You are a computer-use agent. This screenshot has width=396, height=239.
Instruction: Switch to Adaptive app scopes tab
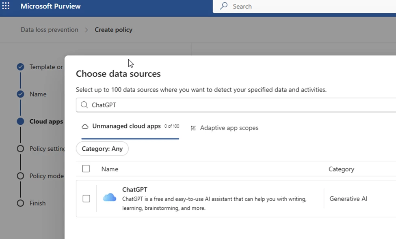[x=229, y=128]
